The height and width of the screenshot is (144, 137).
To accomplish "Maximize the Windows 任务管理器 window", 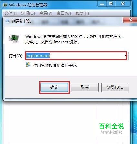I will (x=111, y=4).
